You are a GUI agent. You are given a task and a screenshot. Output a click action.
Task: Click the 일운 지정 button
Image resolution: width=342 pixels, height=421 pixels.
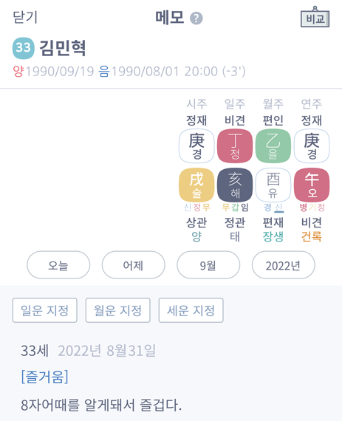point(45,310)
